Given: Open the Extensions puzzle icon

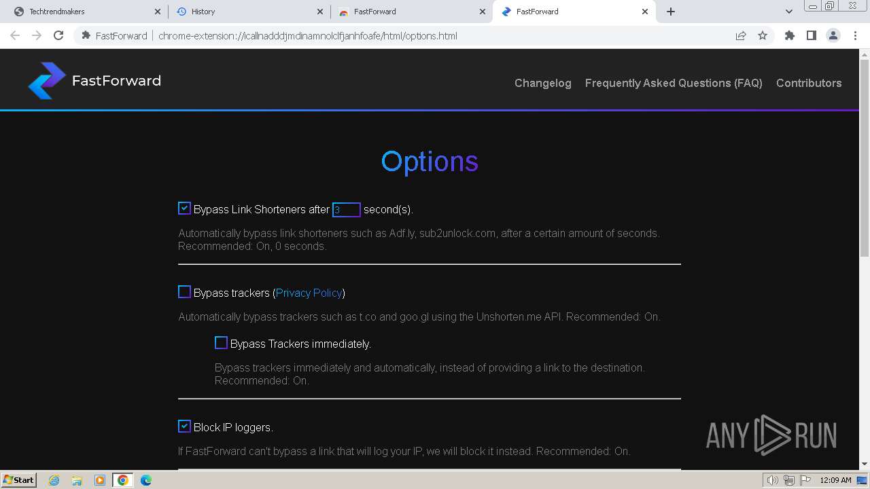Looking at the screenshot, I should click(x=789, y=35).
